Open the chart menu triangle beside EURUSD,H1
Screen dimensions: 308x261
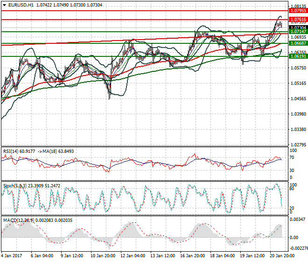point(5,5)
